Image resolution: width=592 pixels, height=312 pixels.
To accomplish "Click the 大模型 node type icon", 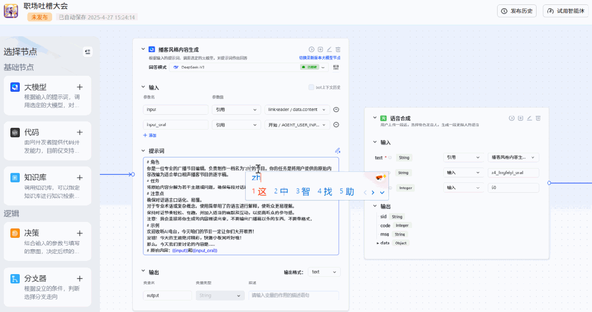I will (15, 87).
